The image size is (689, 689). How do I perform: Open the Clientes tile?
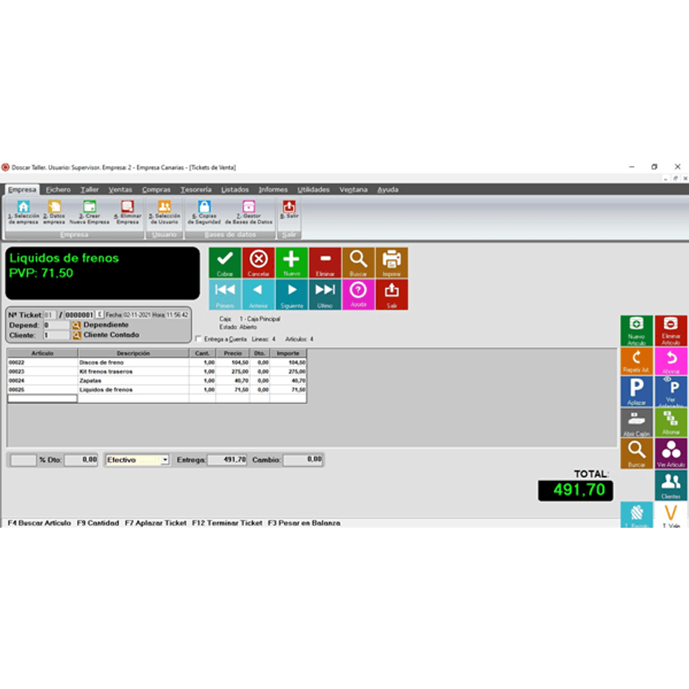(x=670, y=485)
